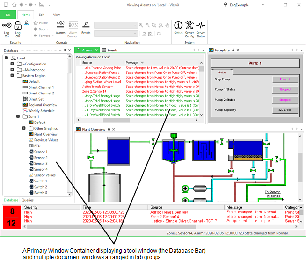Open the Edit ribbon tab

(42, 15)
